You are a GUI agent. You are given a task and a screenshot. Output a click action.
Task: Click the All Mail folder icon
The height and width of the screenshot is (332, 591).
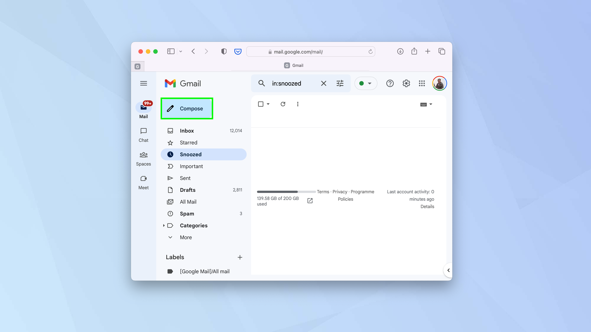pyautogui.click(x=171, y=202)
